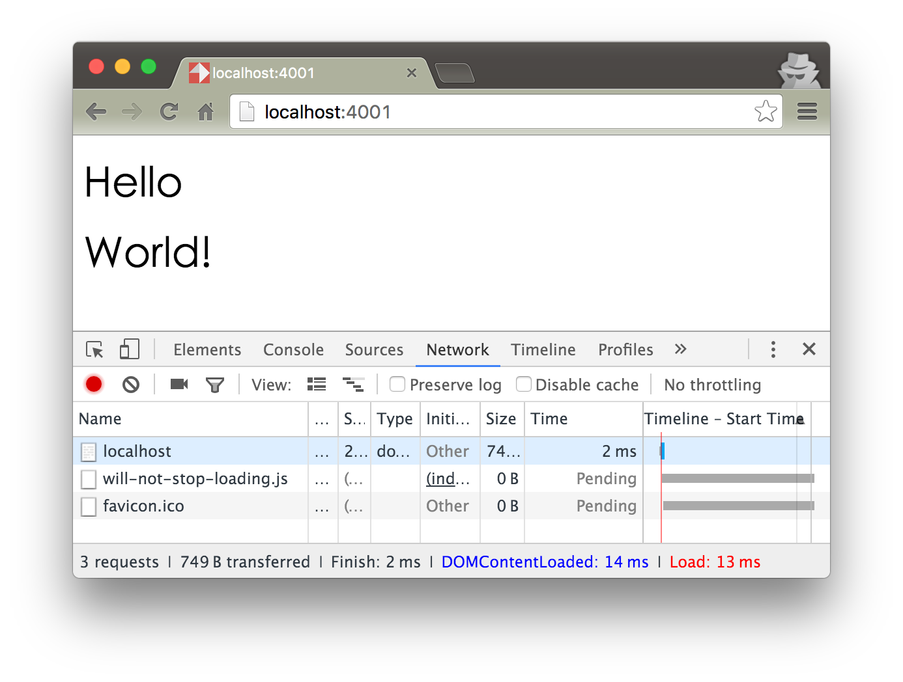Click the capture screenshots camera icon
This screenshot has height=682, width=903.
179,385
